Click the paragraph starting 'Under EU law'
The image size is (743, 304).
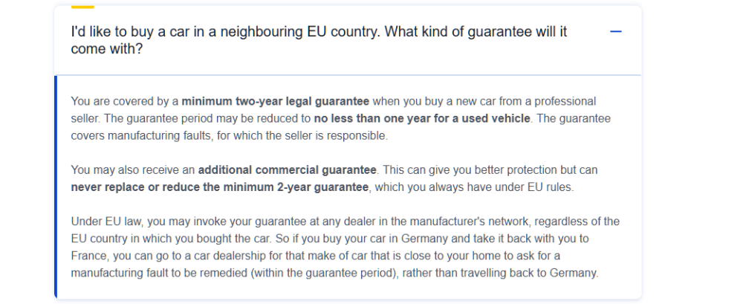(345, 247)
